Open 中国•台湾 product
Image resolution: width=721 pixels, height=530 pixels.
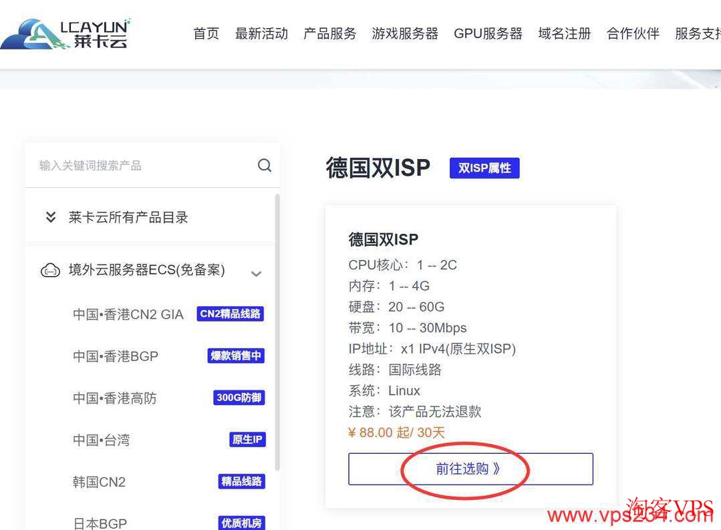click(x=101, y=440)
